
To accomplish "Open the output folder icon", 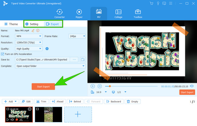I will pos(83,60).
